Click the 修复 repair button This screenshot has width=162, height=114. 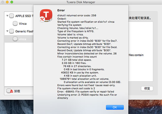pyautogui.click(x=147, y=88)
